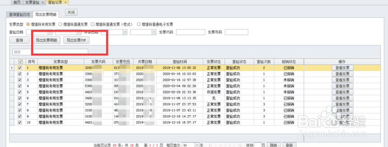The width and height of the screenshot is (388, 147).
Task: Open the 开票日期 start date dropdown
Action: point(125,32)
